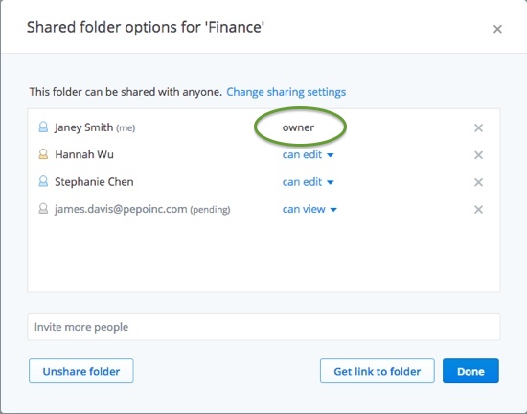Click Stephanie Chen's user avatar icon

click(43, 182)
